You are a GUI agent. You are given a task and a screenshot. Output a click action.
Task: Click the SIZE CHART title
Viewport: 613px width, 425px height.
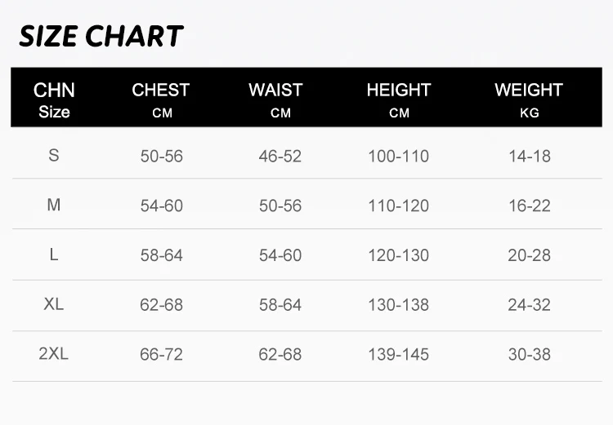[x=101, y=37]
